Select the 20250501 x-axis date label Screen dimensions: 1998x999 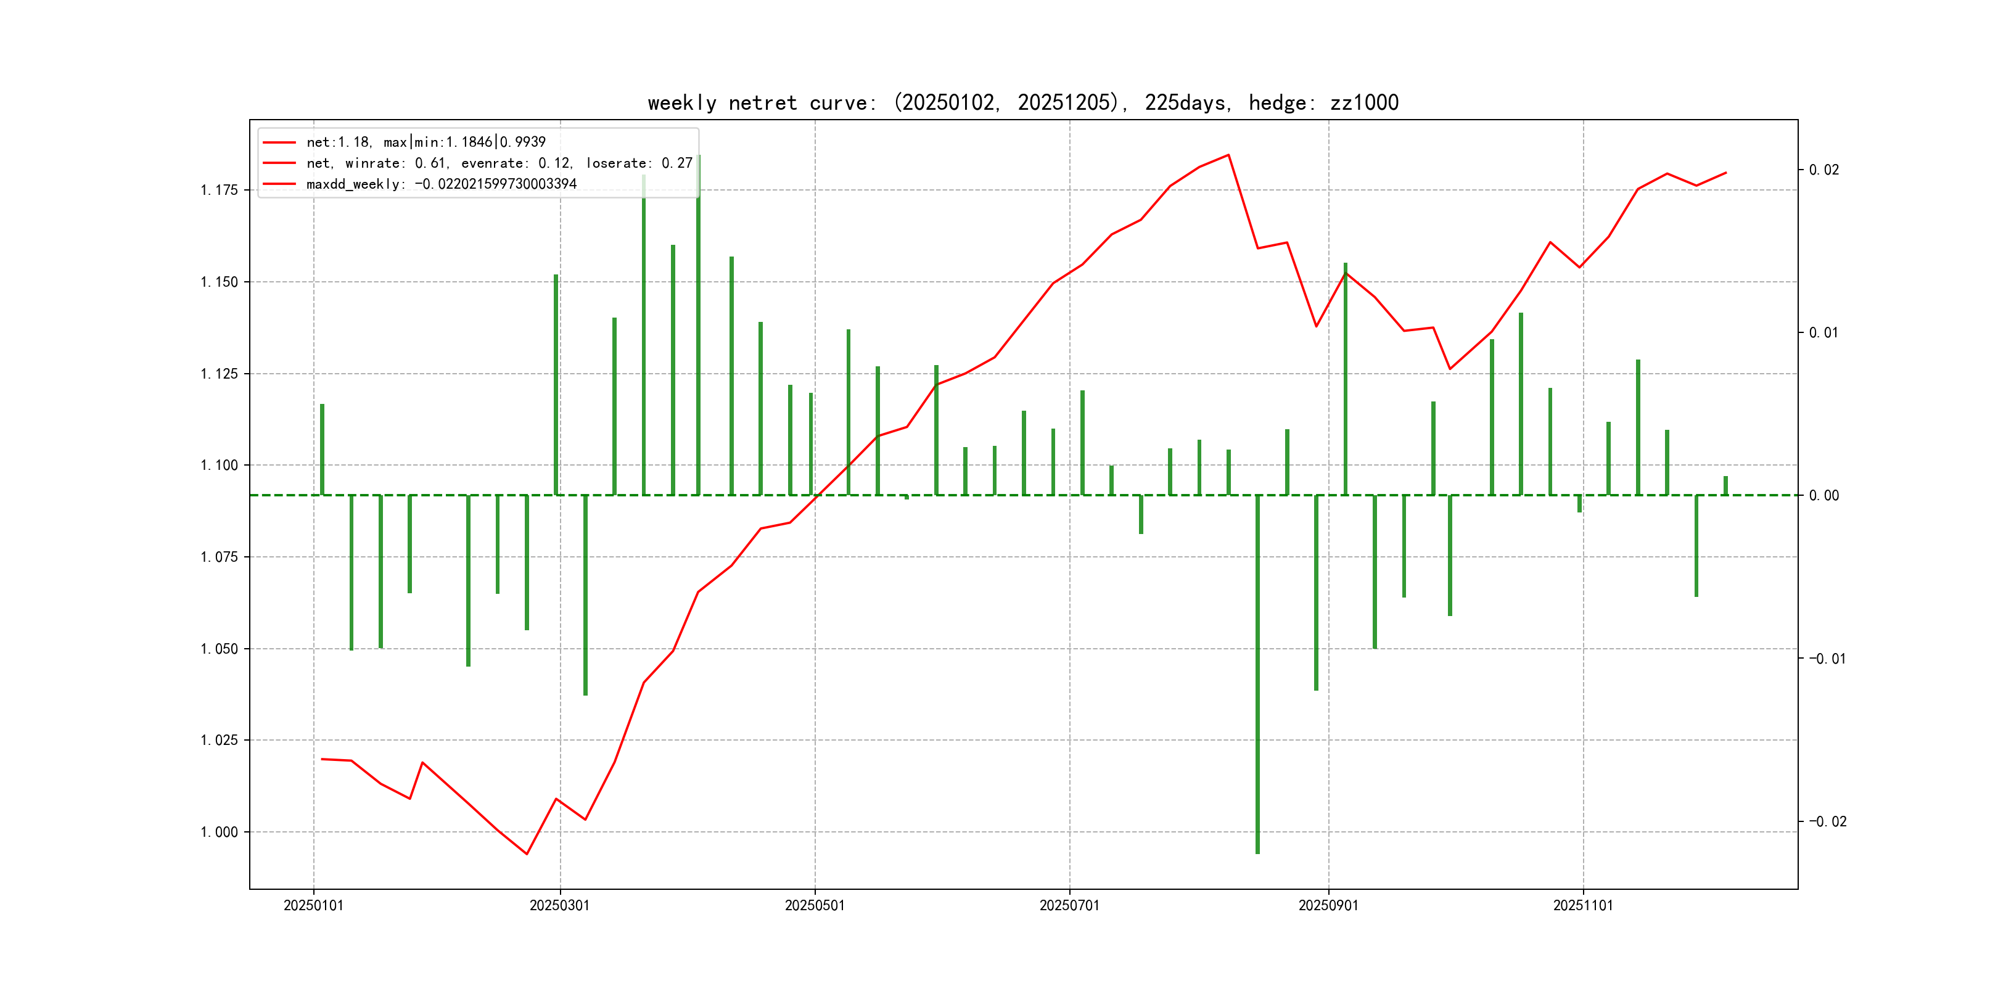[815, 905]
